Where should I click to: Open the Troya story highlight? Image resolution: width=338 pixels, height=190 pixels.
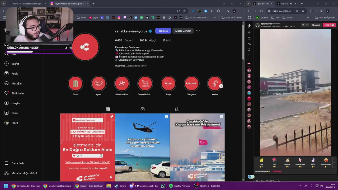[168, 84]
